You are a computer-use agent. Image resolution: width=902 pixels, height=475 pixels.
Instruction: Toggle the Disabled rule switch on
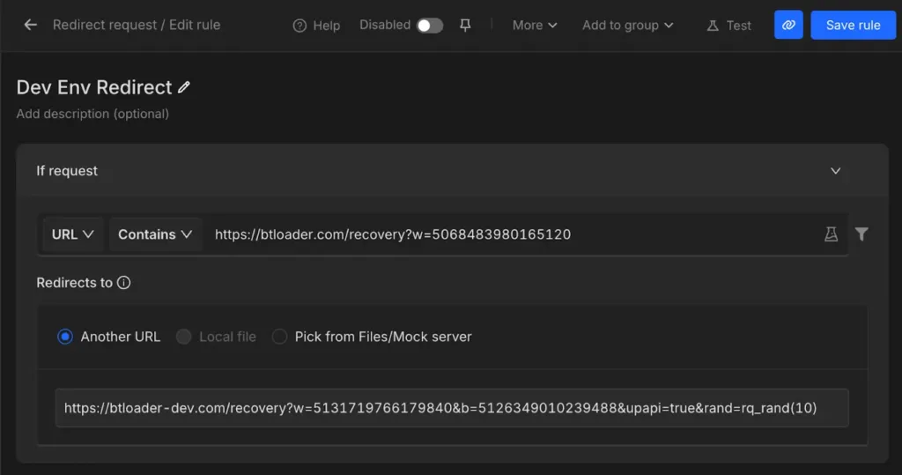coord(430,26)
